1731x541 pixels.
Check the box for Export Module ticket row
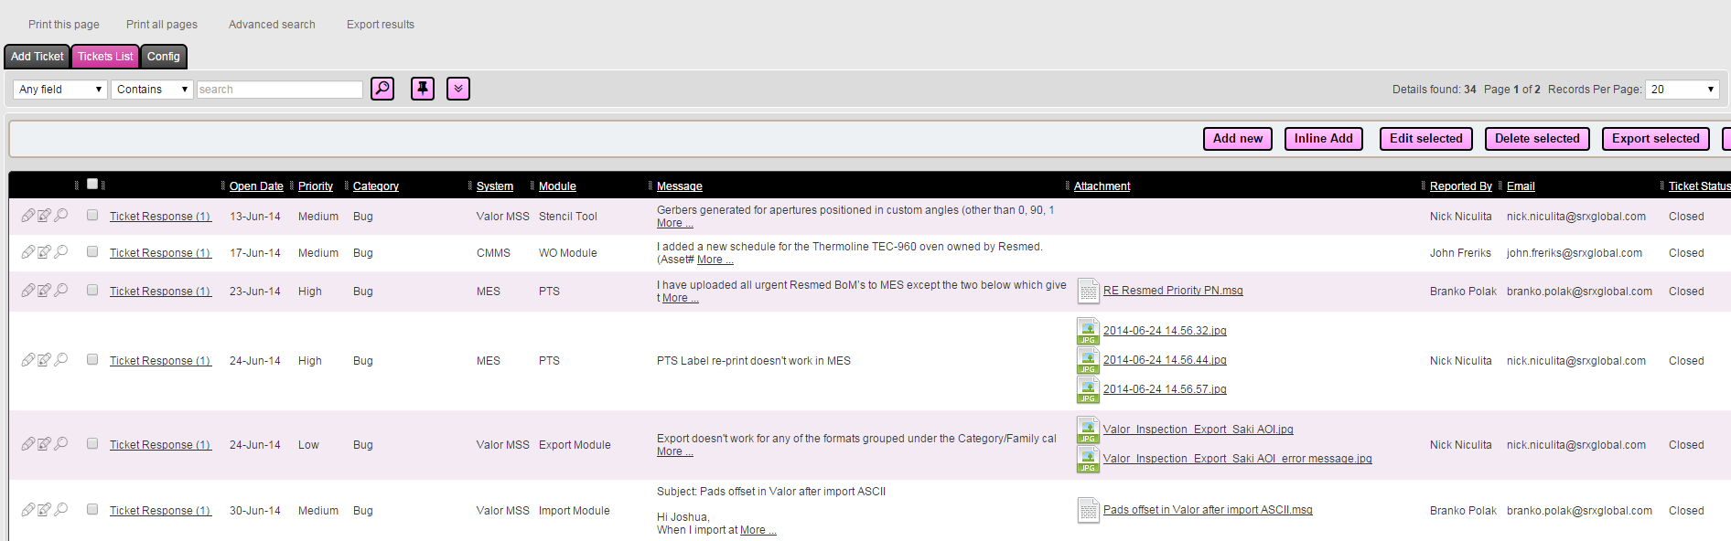pos(92,444)
